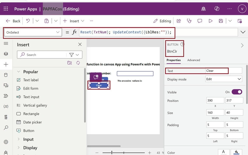Click the Paste clipboard icon

pos(46,21)
